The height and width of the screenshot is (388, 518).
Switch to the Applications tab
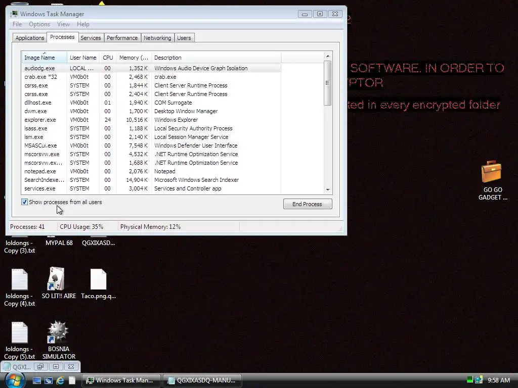[x=30, y=38]
